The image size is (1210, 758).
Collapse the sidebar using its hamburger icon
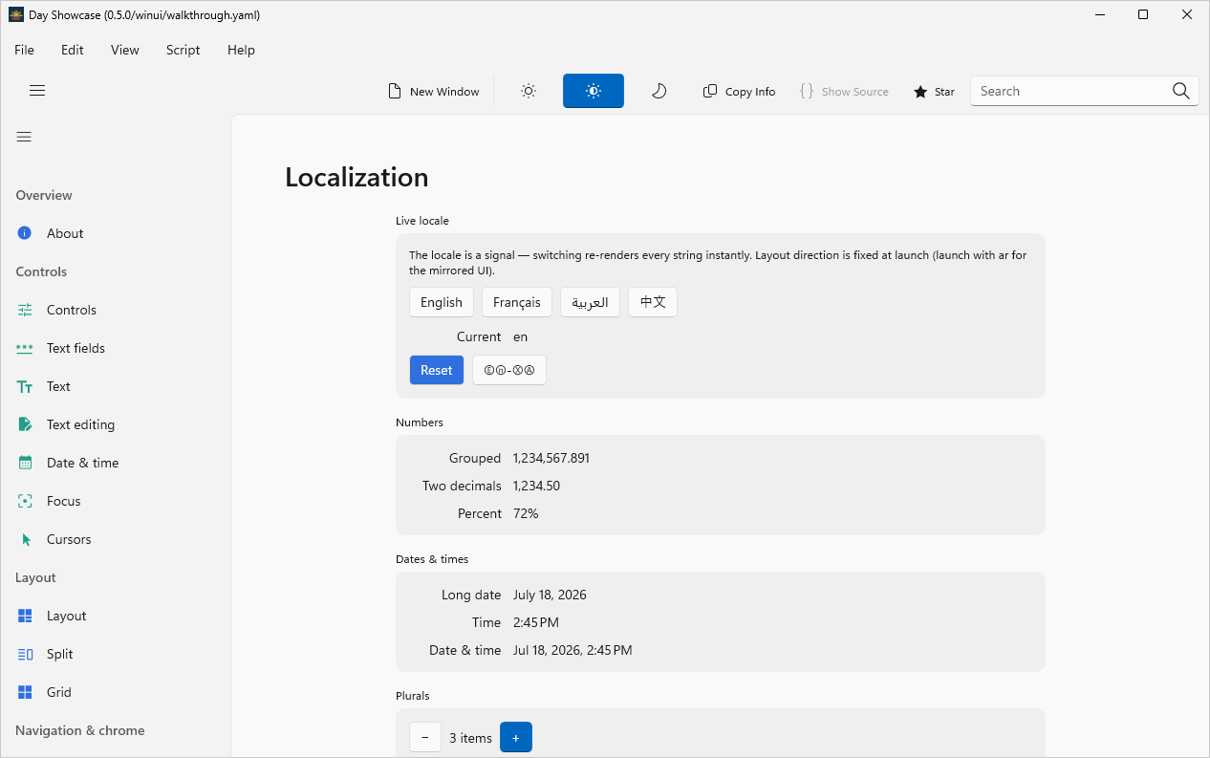(24, 137)
